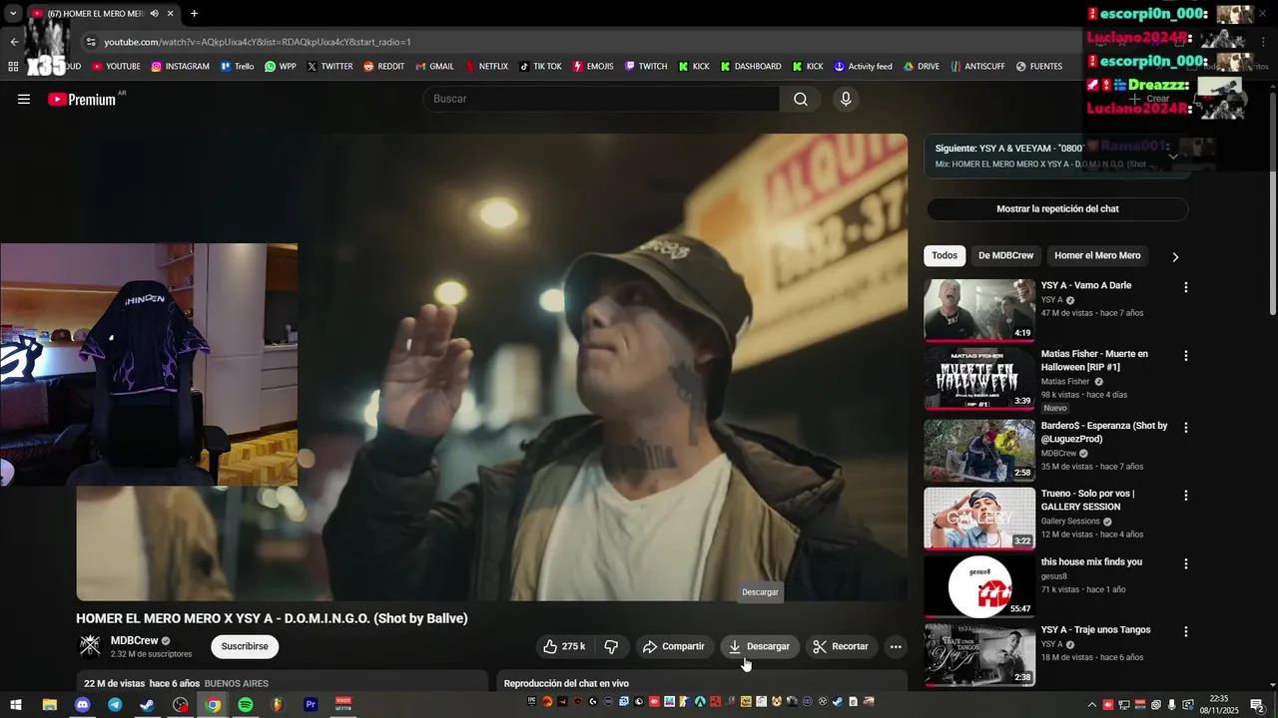The image size is (1278, 718).
Task: Share the video with Compartir
Action: pos(674,646)
